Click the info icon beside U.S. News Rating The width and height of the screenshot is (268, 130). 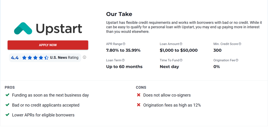pos(85,57)
